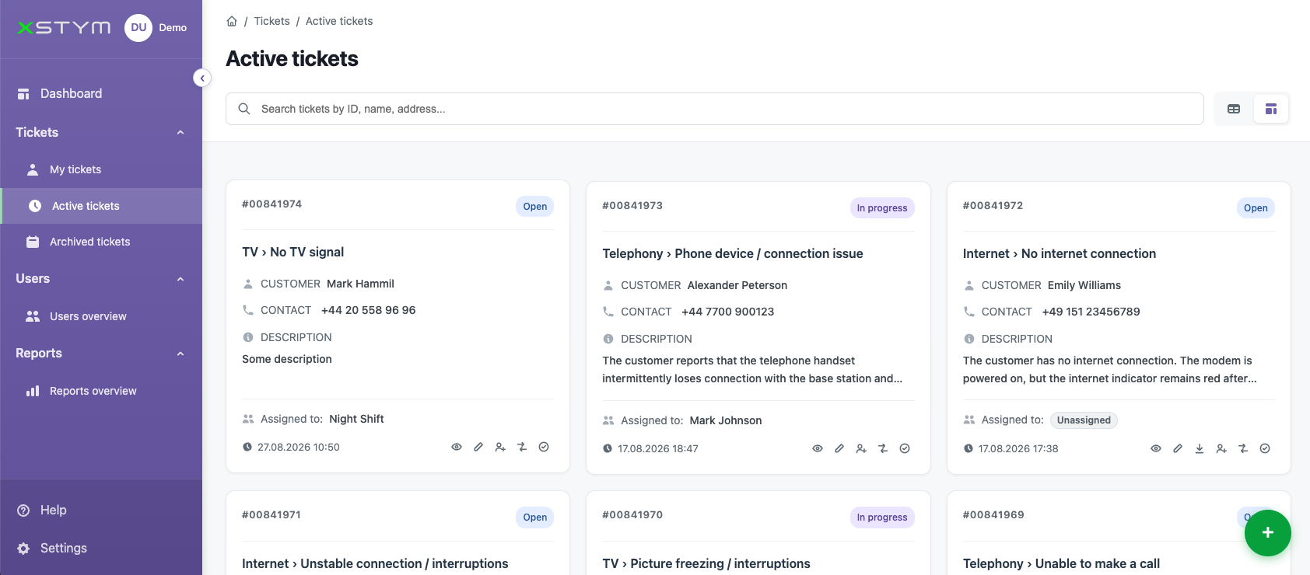Collapse the Tickets sidebar section

pyautogui.click(x=180, y=132)
